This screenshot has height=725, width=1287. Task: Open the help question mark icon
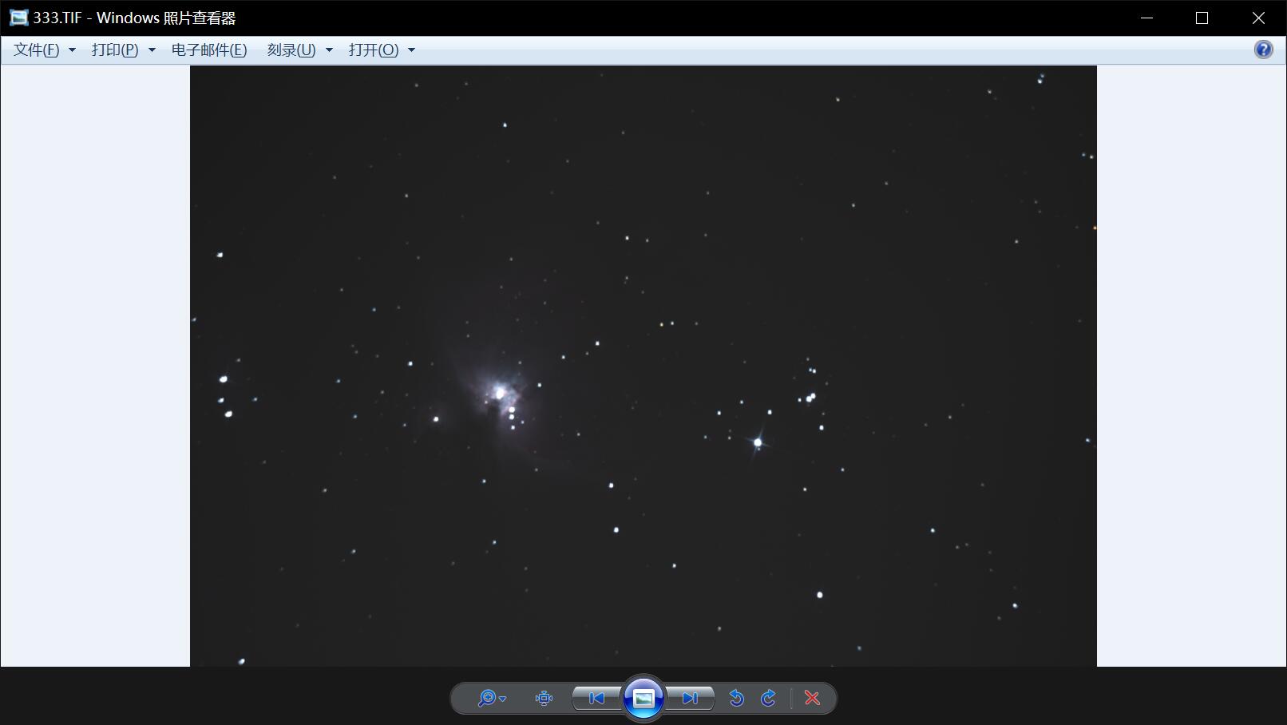1263,50
